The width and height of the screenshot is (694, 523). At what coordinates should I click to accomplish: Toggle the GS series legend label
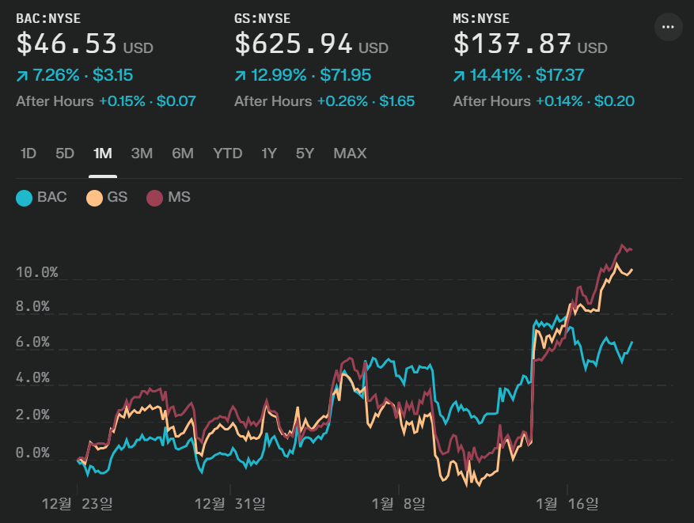[x=117, y=197]
